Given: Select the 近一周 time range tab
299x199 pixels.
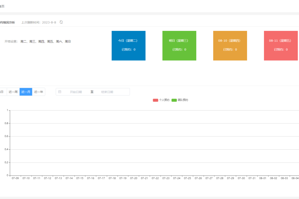Looking at the screenshot, I should (x=13, y=92).
